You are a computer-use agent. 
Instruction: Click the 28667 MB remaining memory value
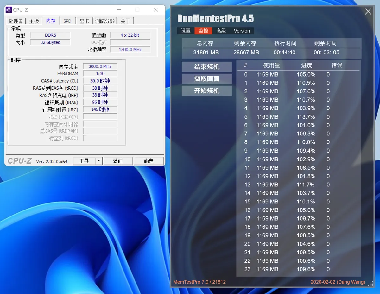click(246, 53)
